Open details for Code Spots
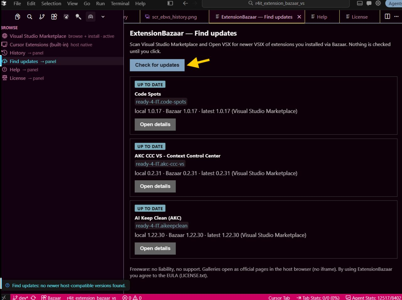Viewport: 402px width, 300px height. [x=155, y=125]
